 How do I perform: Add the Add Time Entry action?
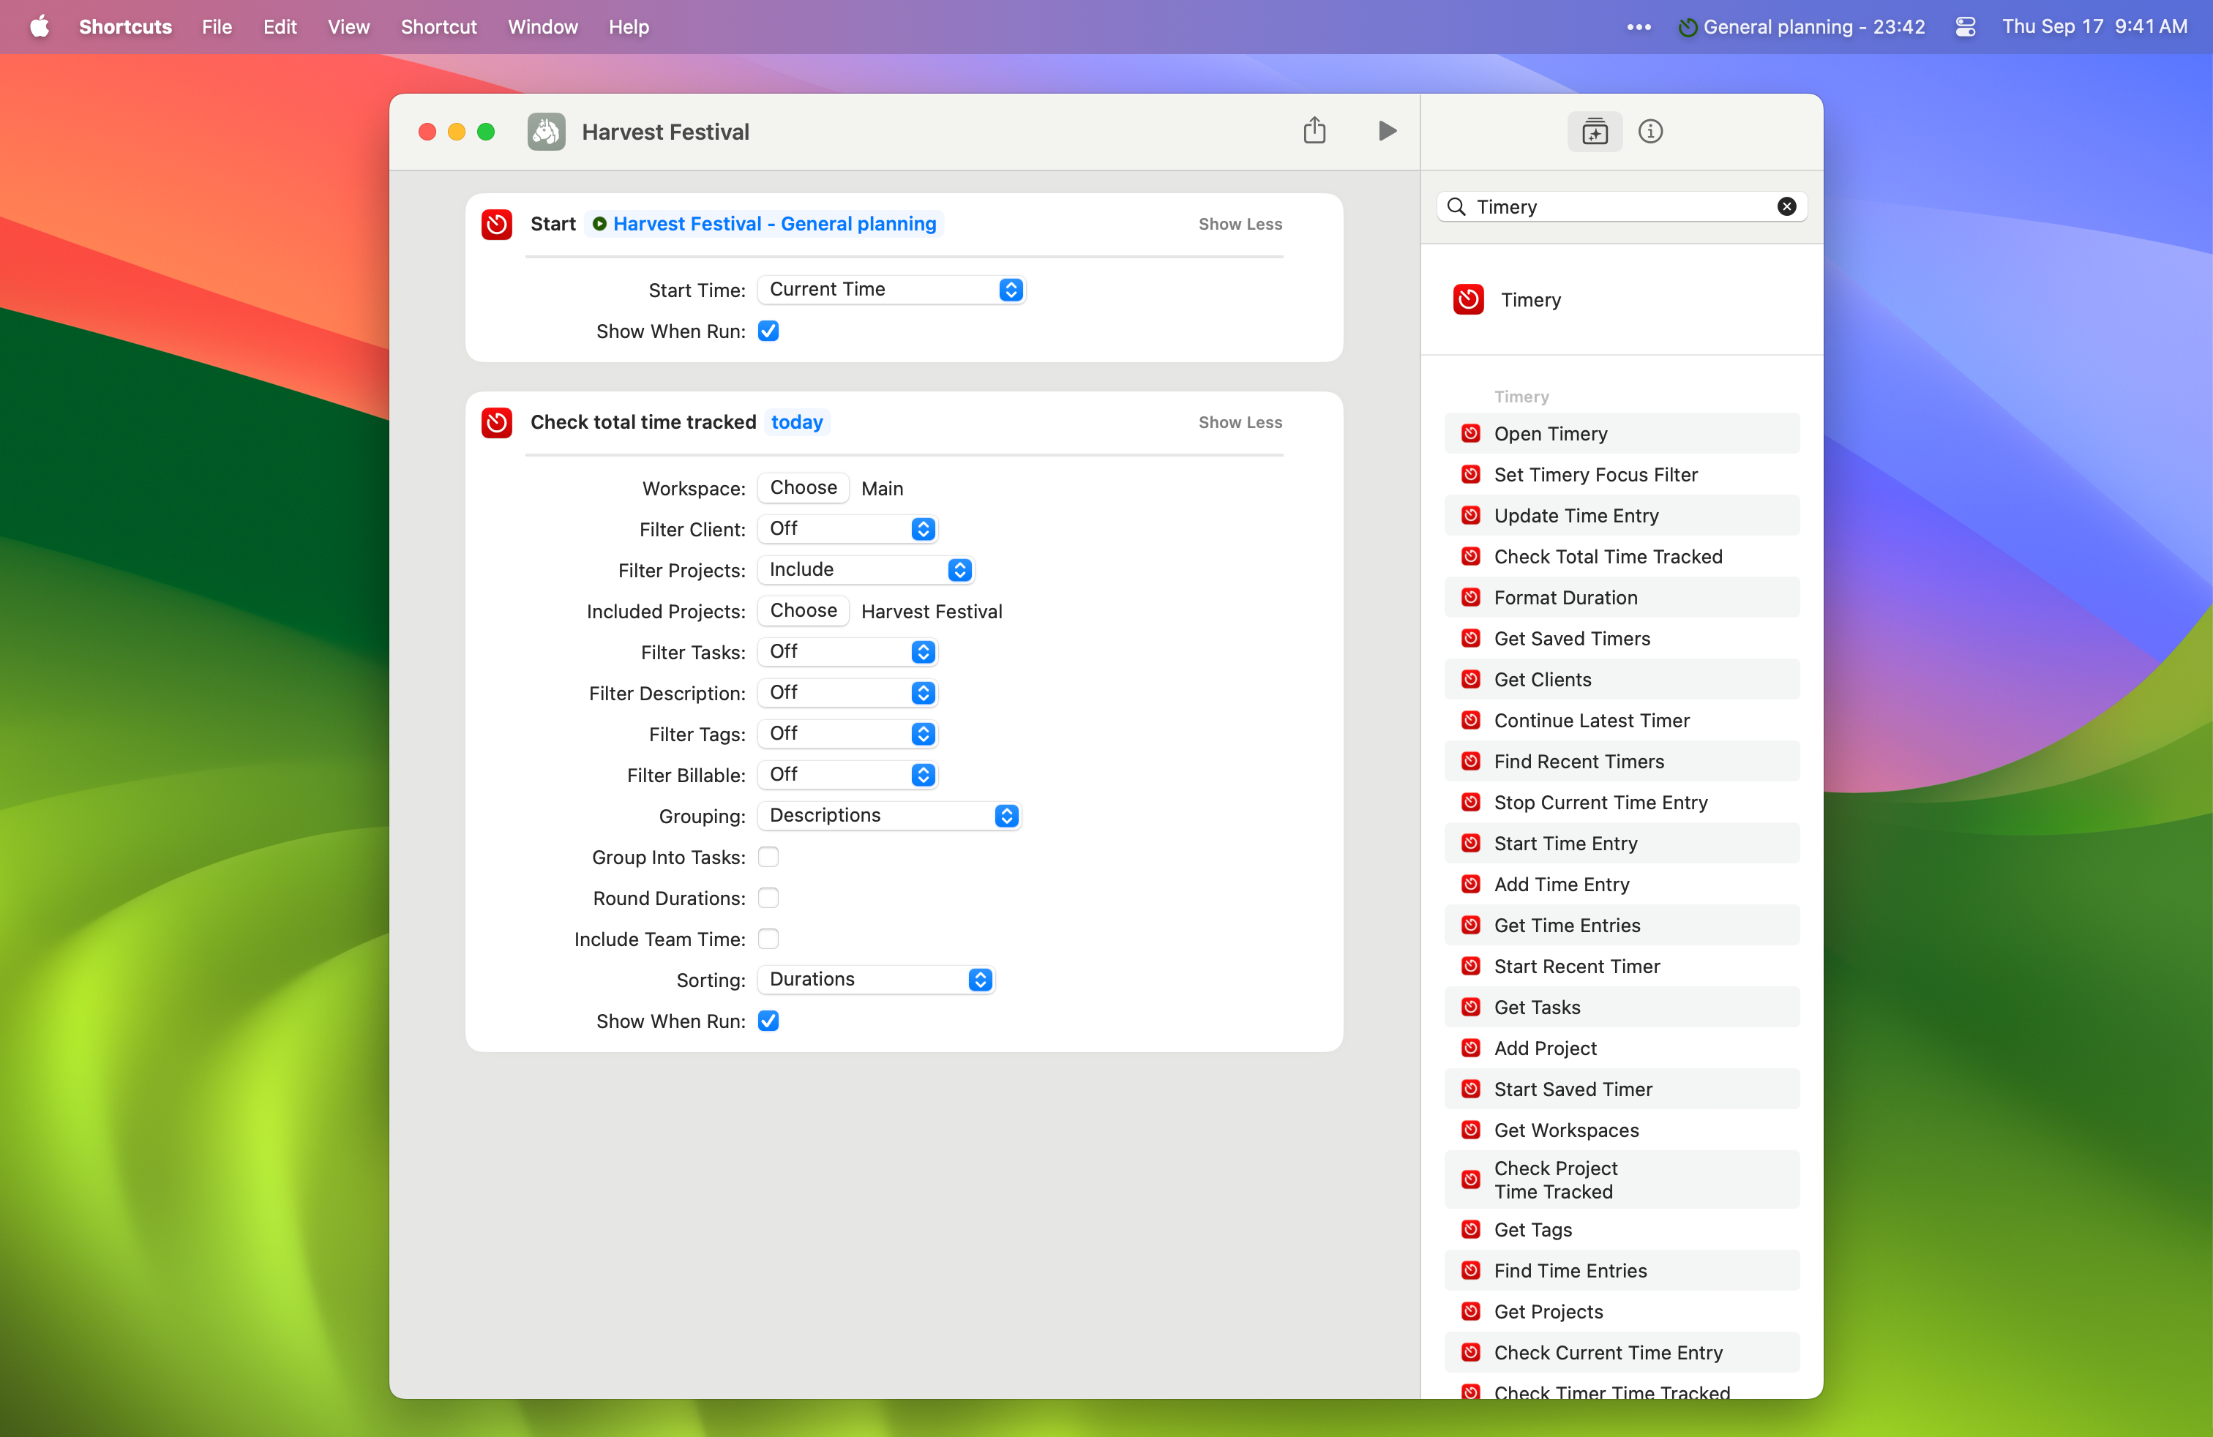coord(1621,883)
